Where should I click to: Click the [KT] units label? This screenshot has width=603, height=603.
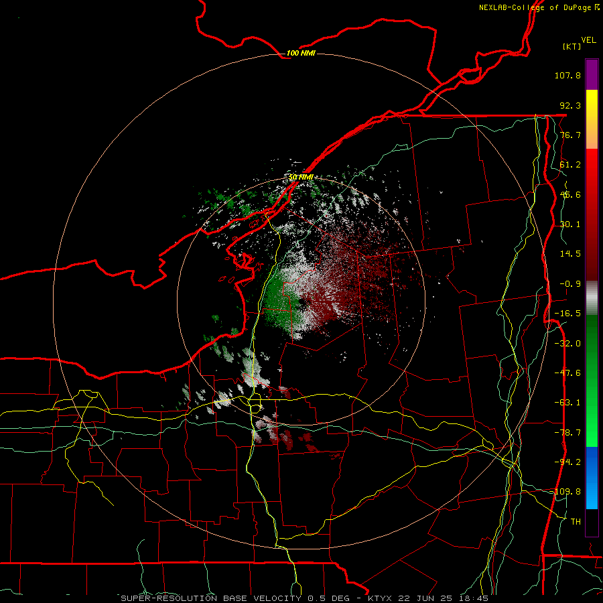572,46
